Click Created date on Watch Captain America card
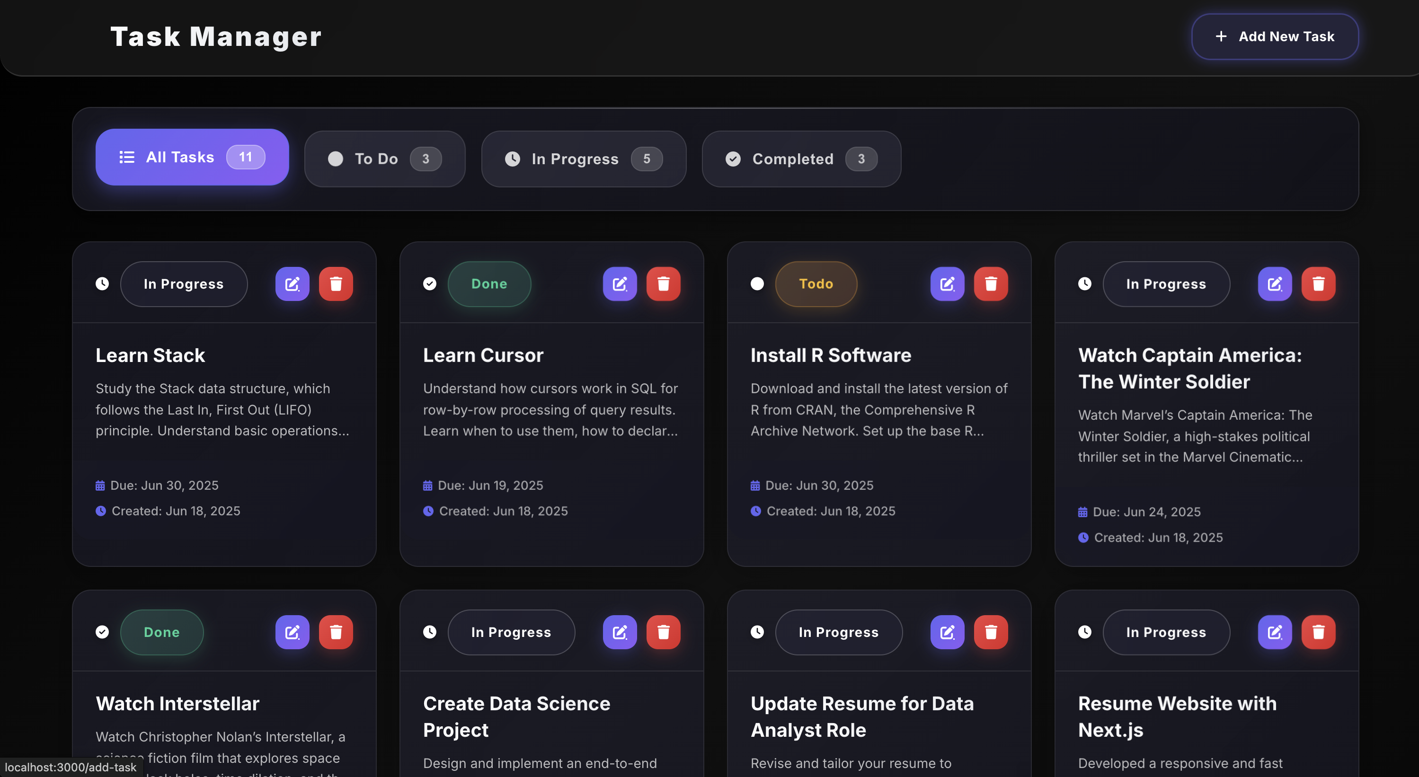This screenshot has width=1419, height=777. point(1150,538)
